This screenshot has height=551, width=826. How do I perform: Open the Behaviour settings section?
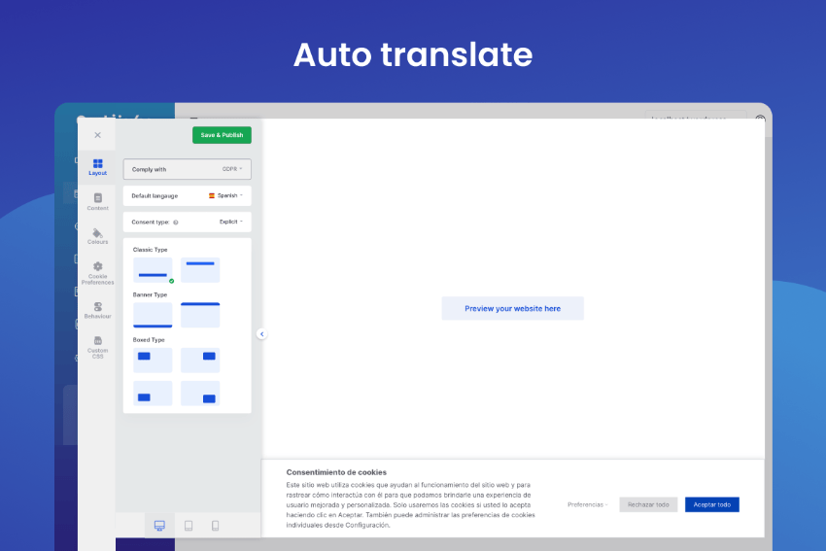pos(97,310)
